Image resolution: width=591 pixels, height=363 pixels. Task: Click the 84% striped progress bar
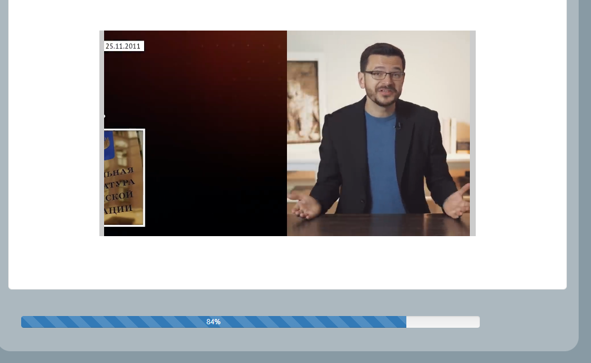[213, 321]
